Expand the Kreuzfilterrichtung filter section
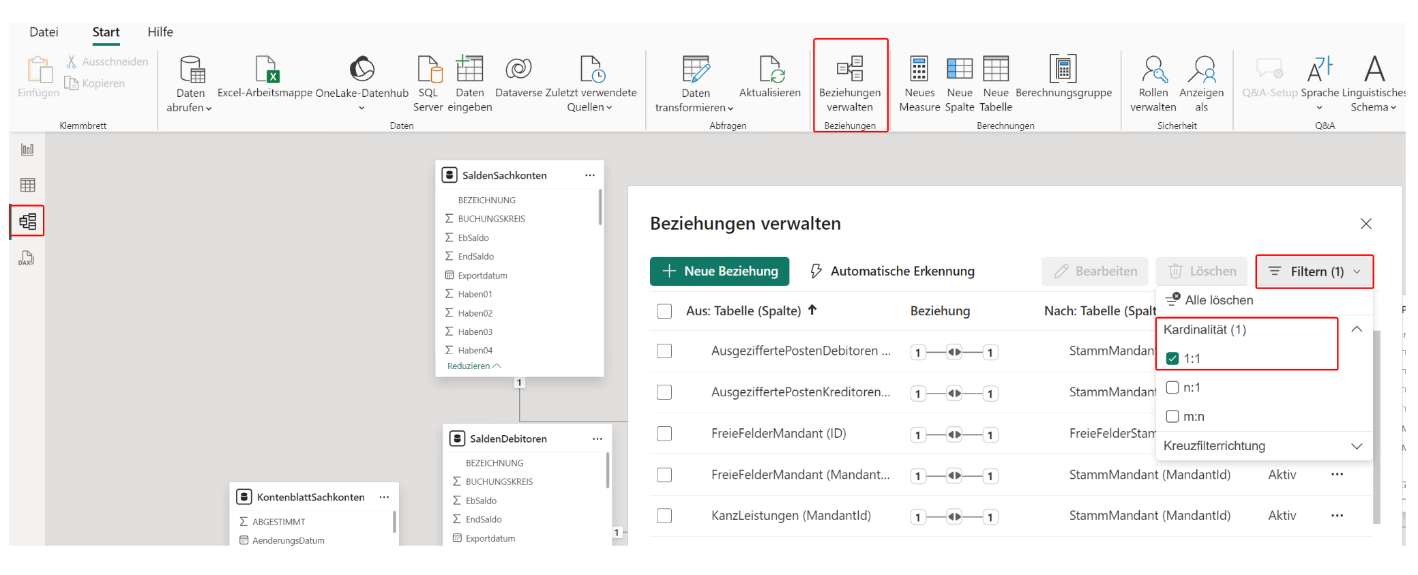 click(1357, 446)
